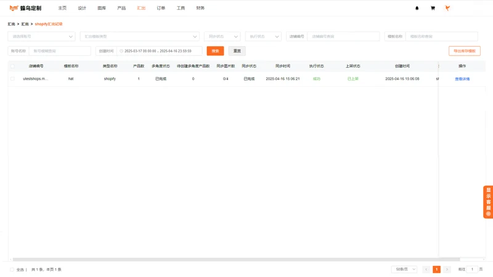493x277 pixels.
Task: Open the 工具 menu
Action: coord(181,8)
